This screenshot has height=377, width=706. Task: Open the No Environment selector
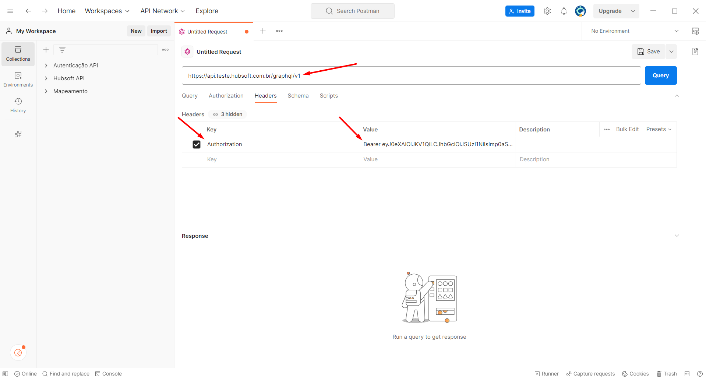635,31
